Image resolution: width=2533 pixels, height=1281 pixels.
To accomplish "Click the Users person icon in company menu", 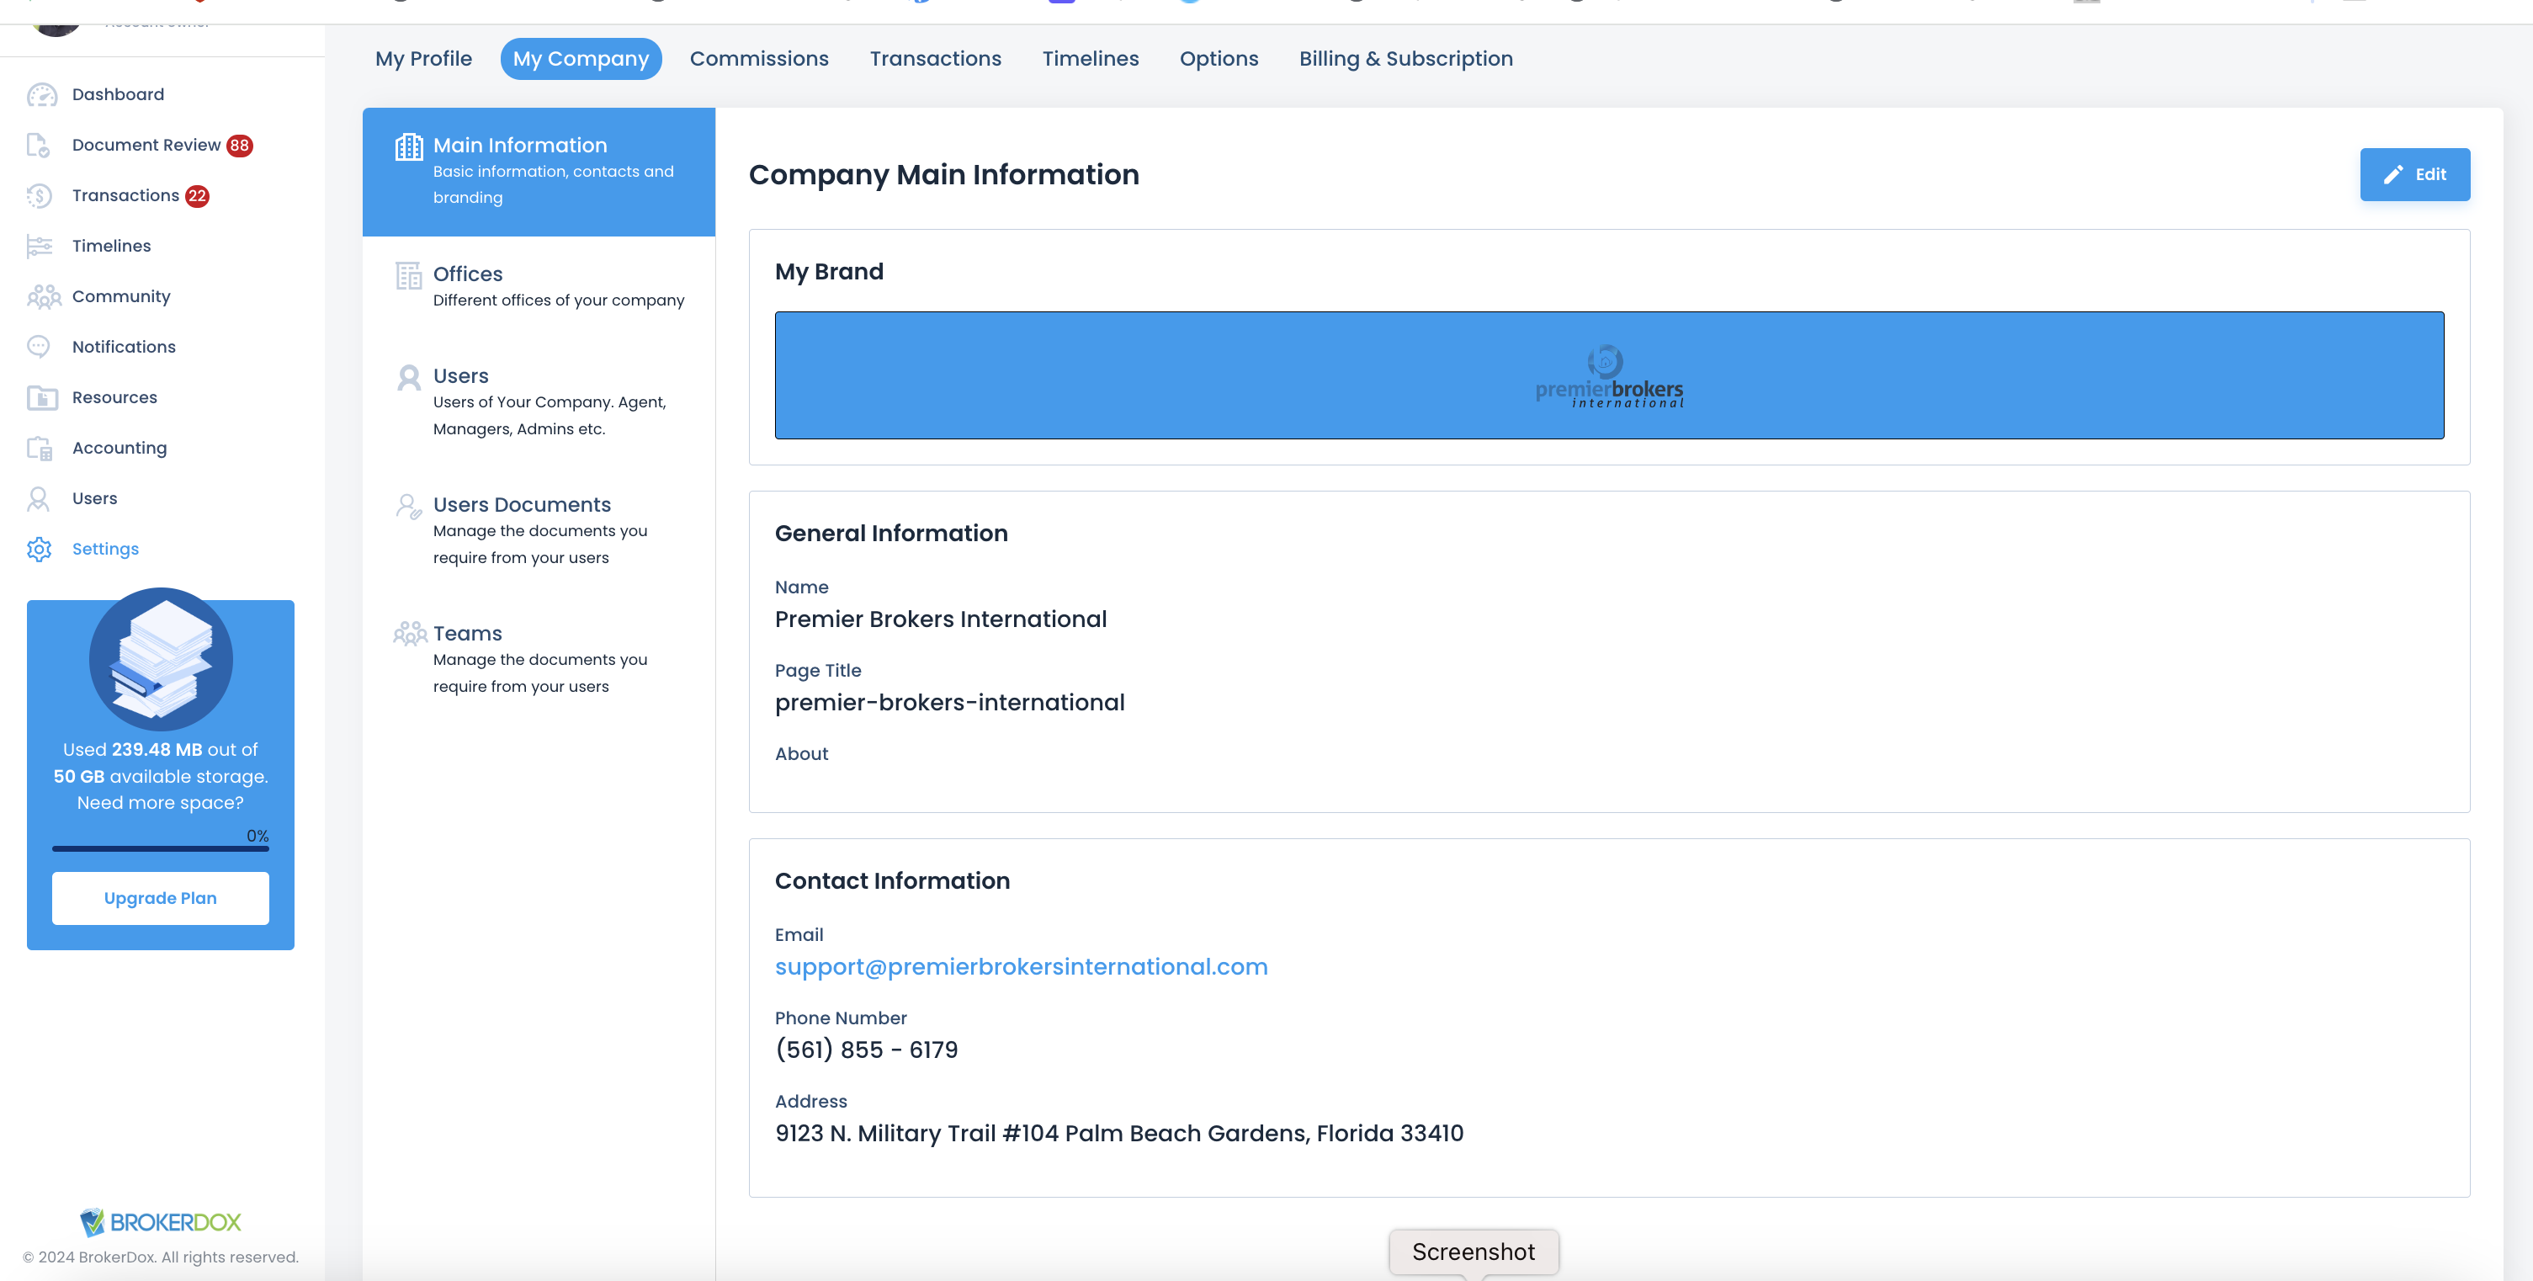I will click(409, 379).
